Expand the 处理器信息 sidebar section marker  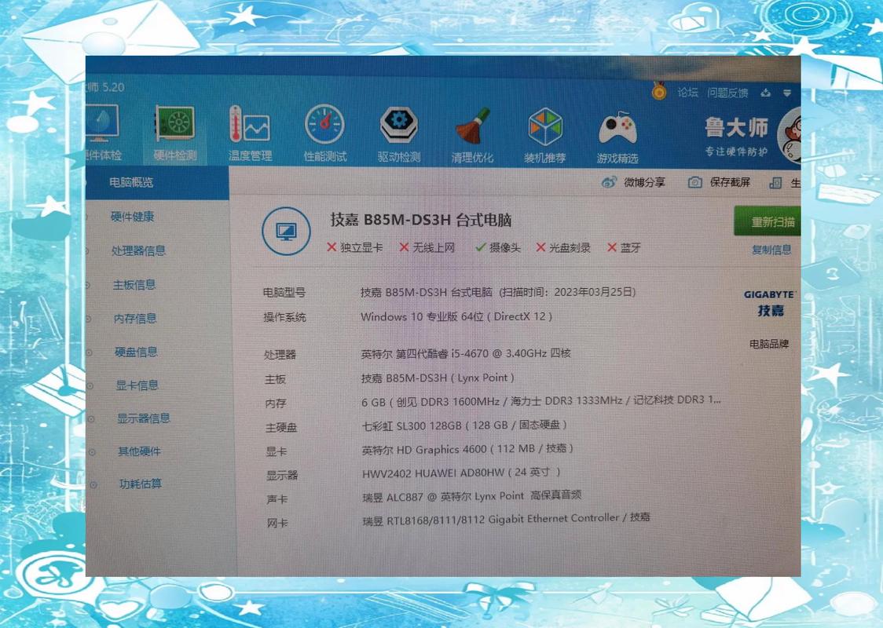point(86,250)
